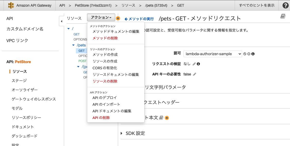Open ステージ in the sidebar

coord(19,81)
